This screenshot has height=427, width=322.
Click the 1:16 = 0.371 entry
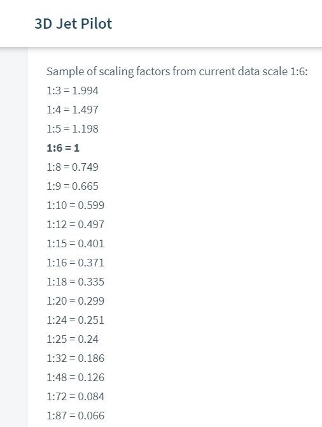pos(75,263)
